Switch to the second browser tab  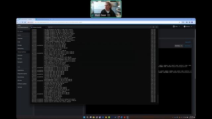[x=43, y=19]
